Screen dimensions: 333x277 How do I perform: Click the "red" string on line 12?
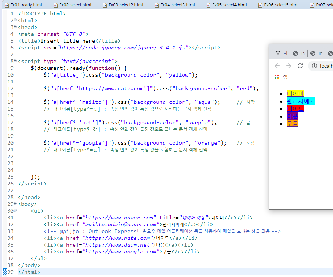click(x=245, y=88)
